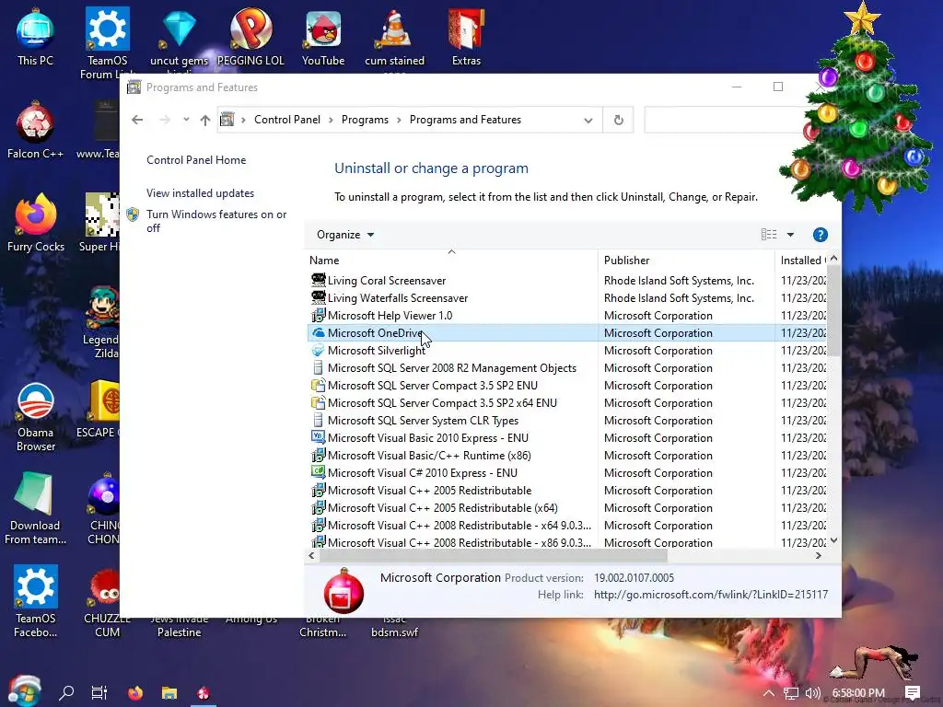Screen dimensions: 943x707
Task: Open Task View from the taskbar
Action: pyautogui.click(x=99, y=692)
